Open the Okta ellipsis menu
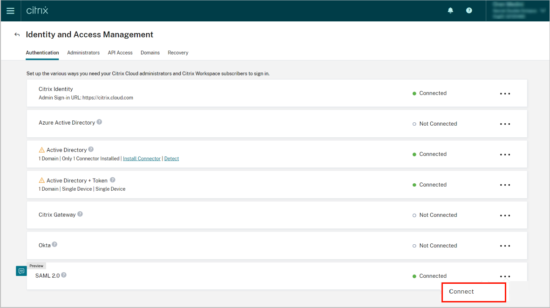The image size is (550, 308). pos(505,246)
